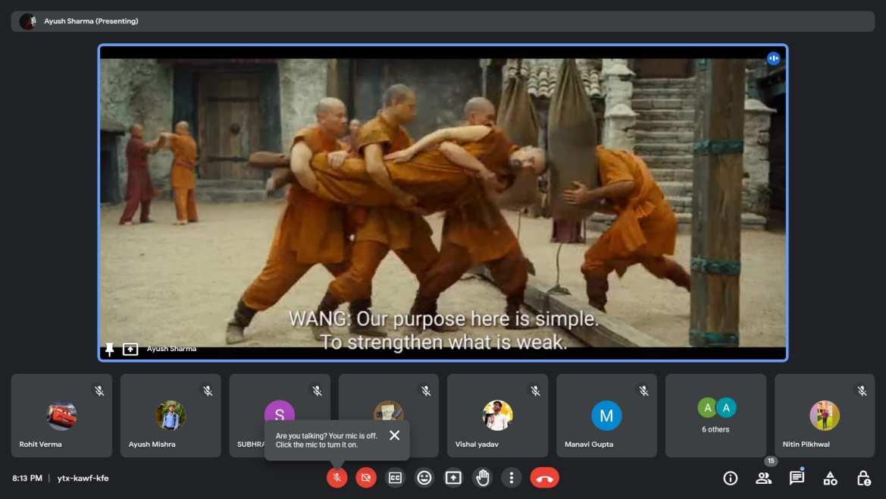Open more options three-dot menu
This screenshot has height=499, width=886.
point(512,478)
